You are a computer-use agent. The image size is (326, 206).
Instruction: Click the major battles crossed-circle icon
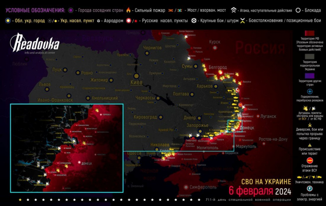(194, 20)
